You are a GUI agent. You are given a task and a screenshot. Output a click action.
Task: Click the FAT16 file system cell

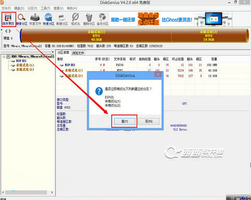pos(120,65)
